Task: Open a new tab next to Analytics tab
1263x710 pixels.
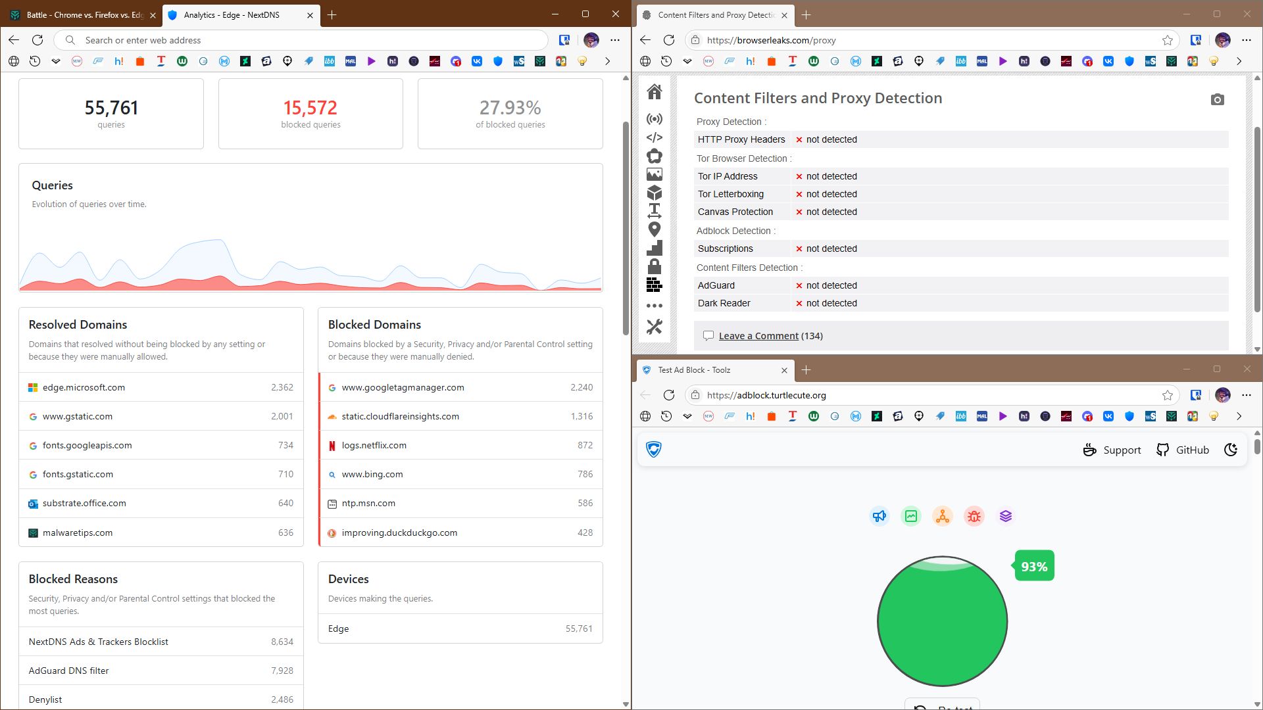Action: (332, 14)
